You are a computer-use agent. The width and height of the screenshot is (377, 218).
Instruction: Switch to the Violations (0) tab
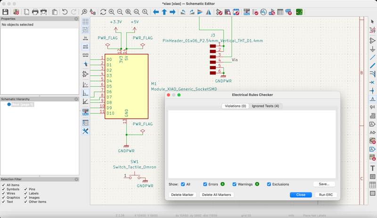(x=235, y=106)
